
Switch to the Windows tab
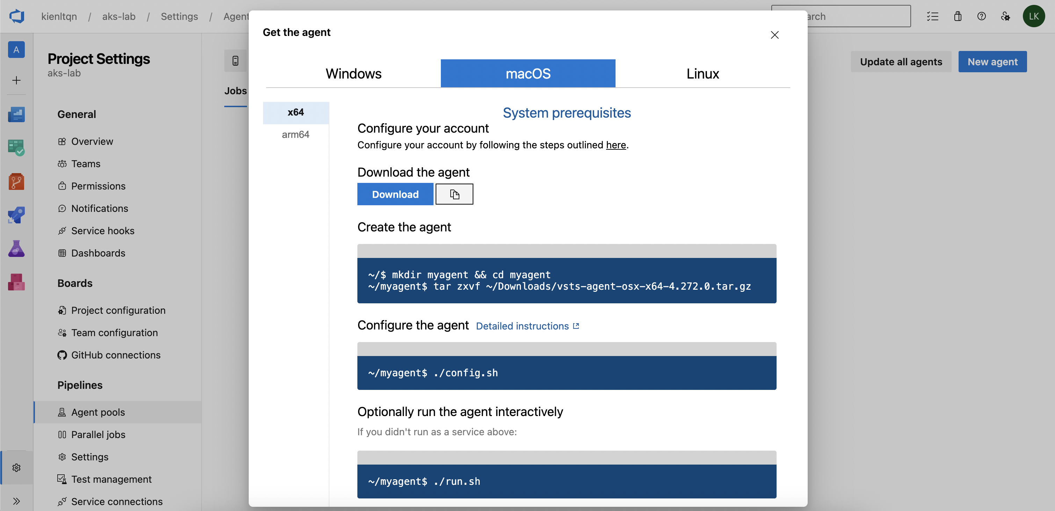(354, 74)
